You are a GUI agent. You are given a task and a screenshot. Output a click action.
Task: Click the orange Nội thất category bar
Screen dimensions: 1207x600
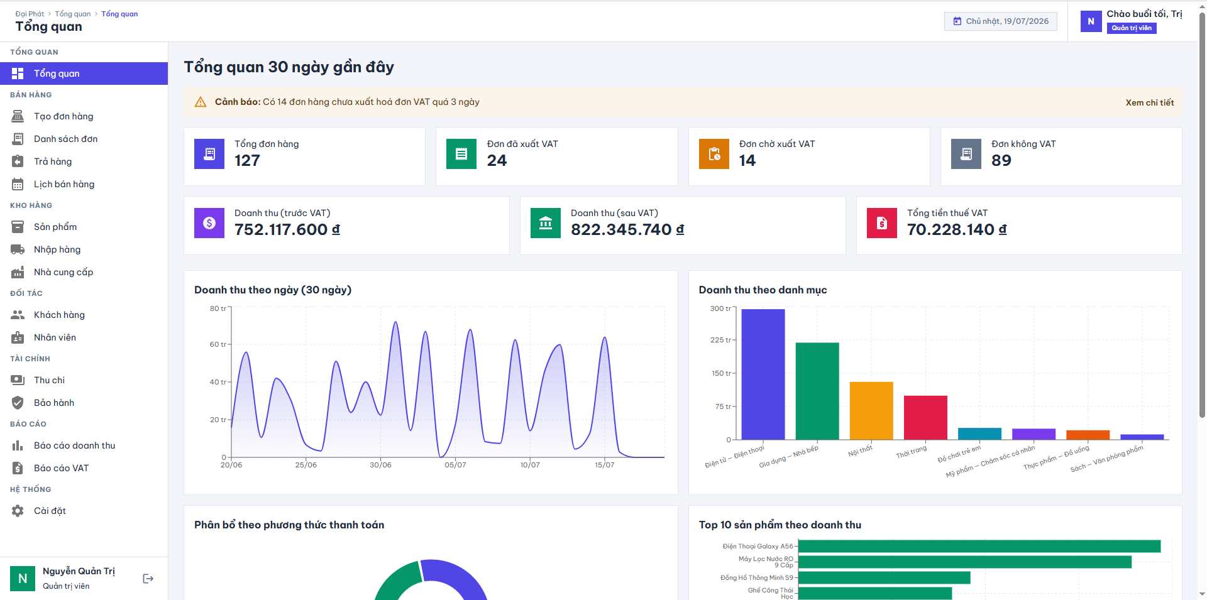(871, 410)
